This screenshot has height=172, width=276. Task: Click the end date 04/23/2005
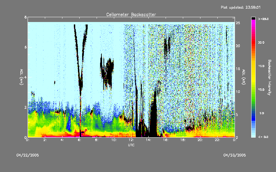[235, 155]
